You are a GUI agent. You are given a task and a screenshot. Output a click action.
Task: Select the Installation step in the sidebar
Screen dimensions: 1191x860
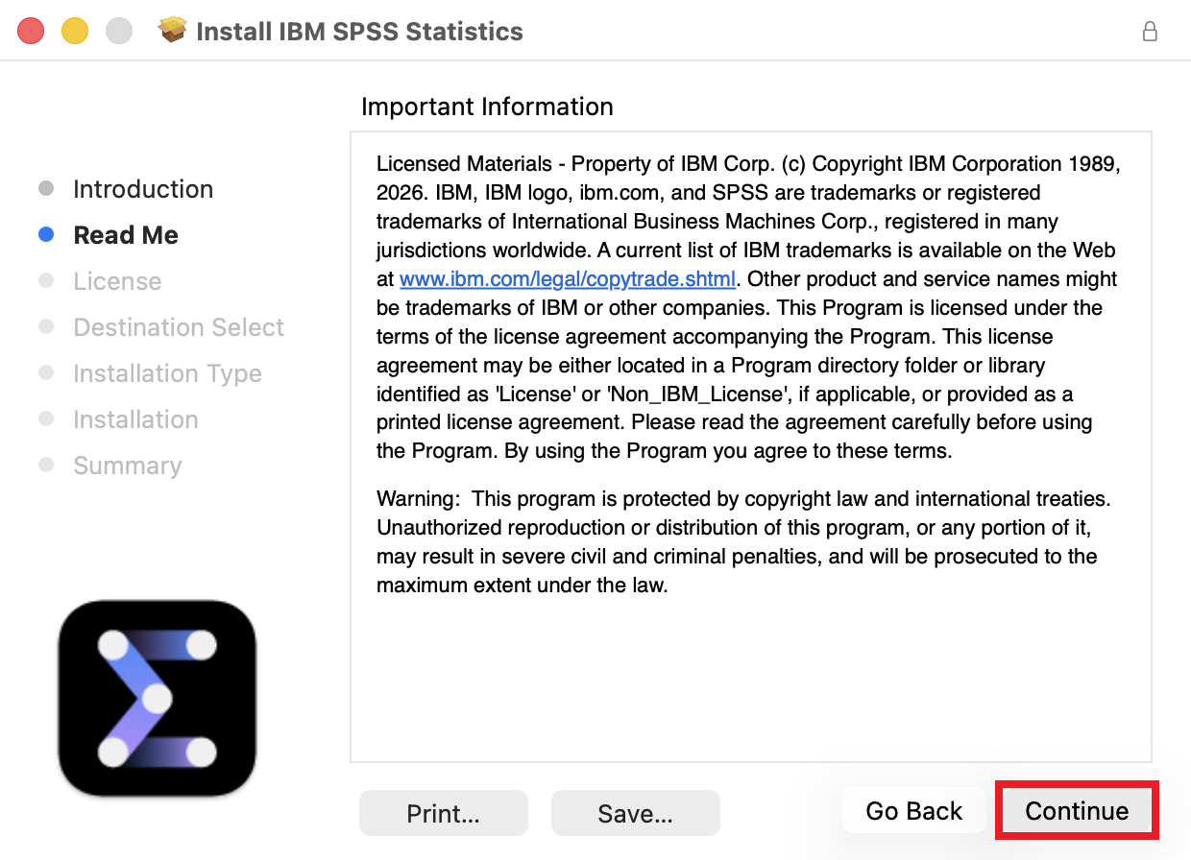click(x=135, y=419)
